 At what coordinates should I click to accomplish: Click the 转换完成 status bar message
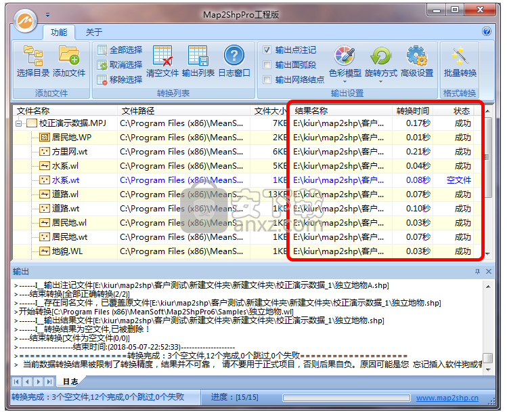(98, 397)
